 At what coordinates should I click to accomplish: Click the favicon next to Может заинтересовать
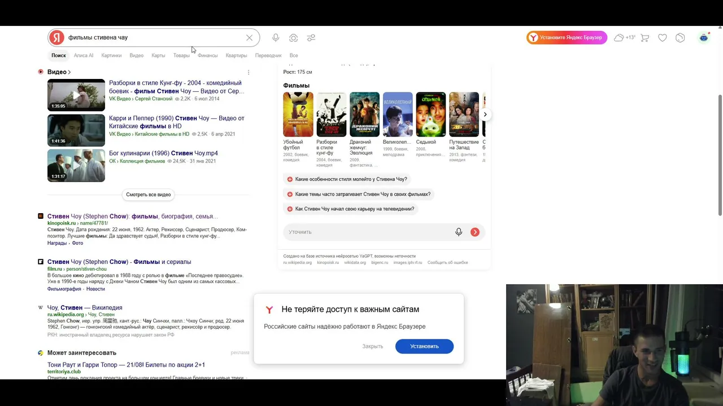[x=41, y=353]
